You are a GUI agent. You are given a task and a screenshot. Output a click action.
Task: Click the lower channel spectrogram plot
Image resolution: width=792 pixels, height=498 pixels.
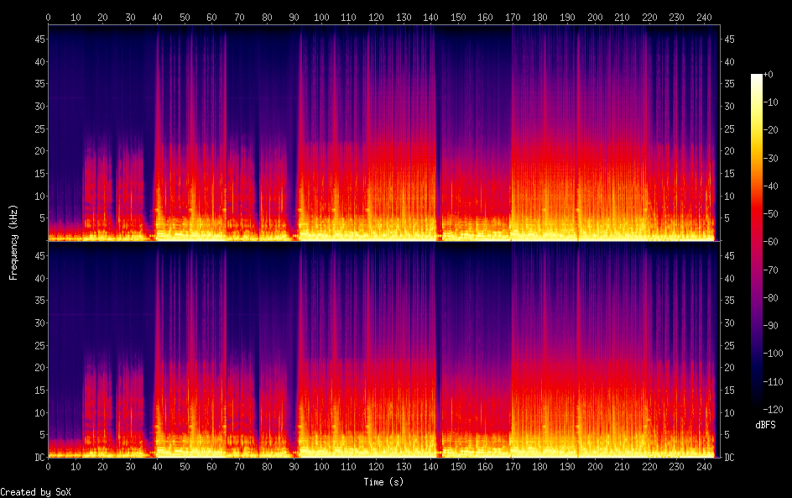pyautogui.click(x=384, y=349)
